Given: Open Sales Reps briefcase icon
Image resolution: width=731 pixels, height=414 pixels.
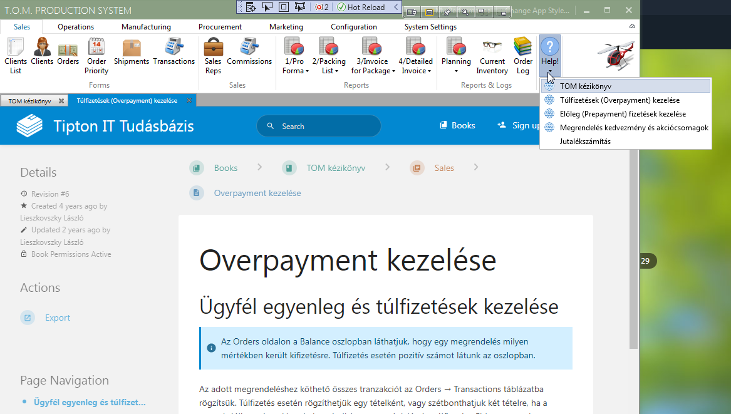Looking at the screenshot, I should coord(213,56).
